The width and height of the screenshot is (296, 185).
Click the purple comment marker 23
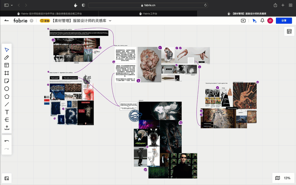pyautogui.click(x=181, y=123)
